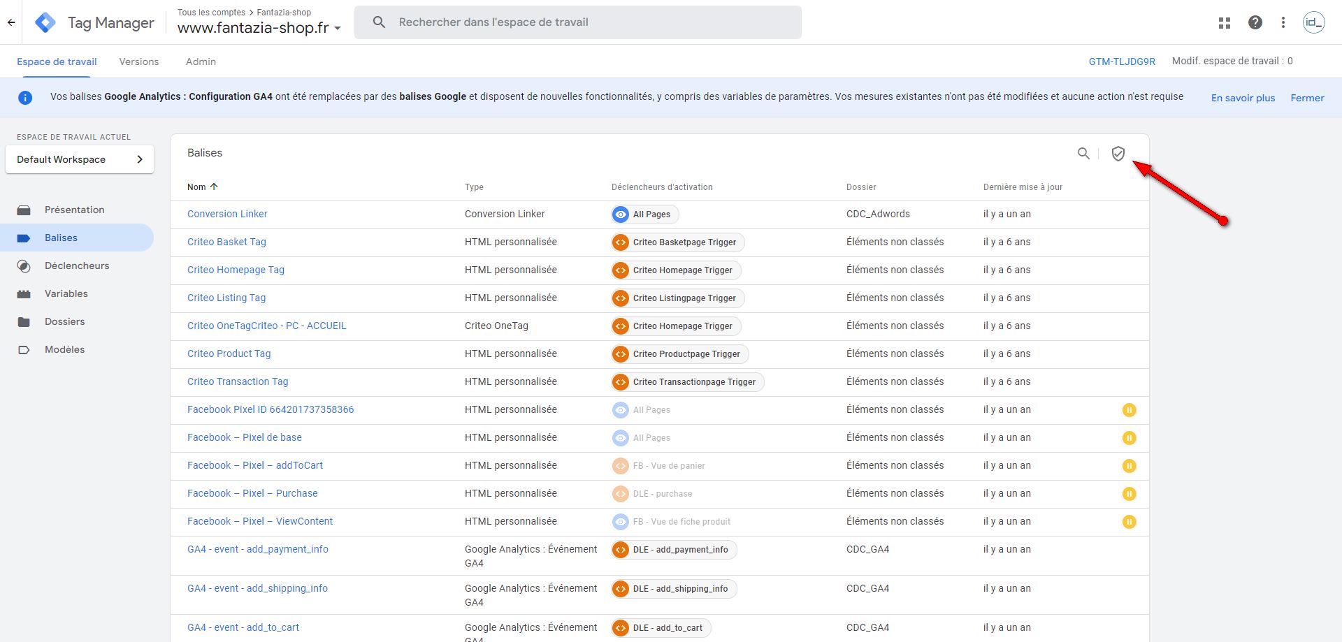The image size is (1342, 642).
Task: Open the DLE - purchase trigger chip
Action: coord(652,494)
